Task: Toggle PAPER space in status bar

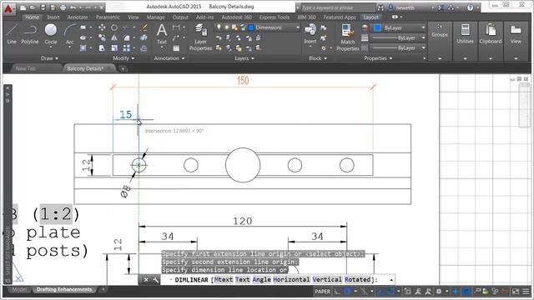Action: tap(322, 292)
